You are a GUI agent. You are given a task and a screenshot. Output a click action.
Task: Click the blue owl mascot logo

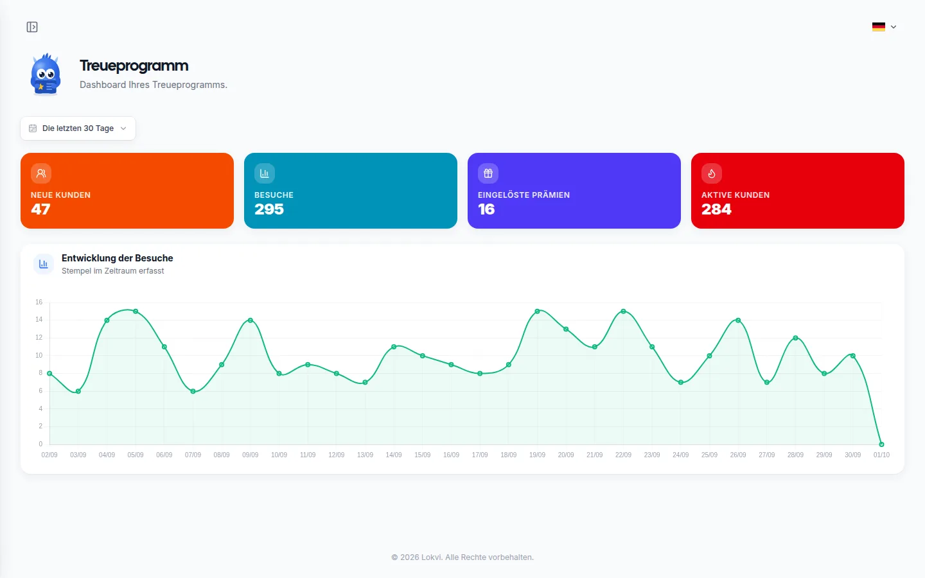pos(46,74)
